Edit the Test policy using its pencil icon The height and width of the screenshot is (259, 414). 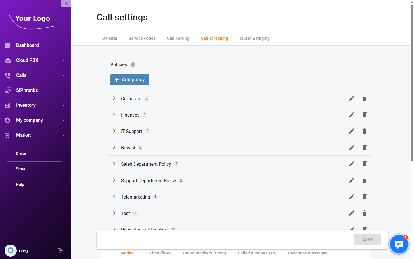(x=352, y=213)
